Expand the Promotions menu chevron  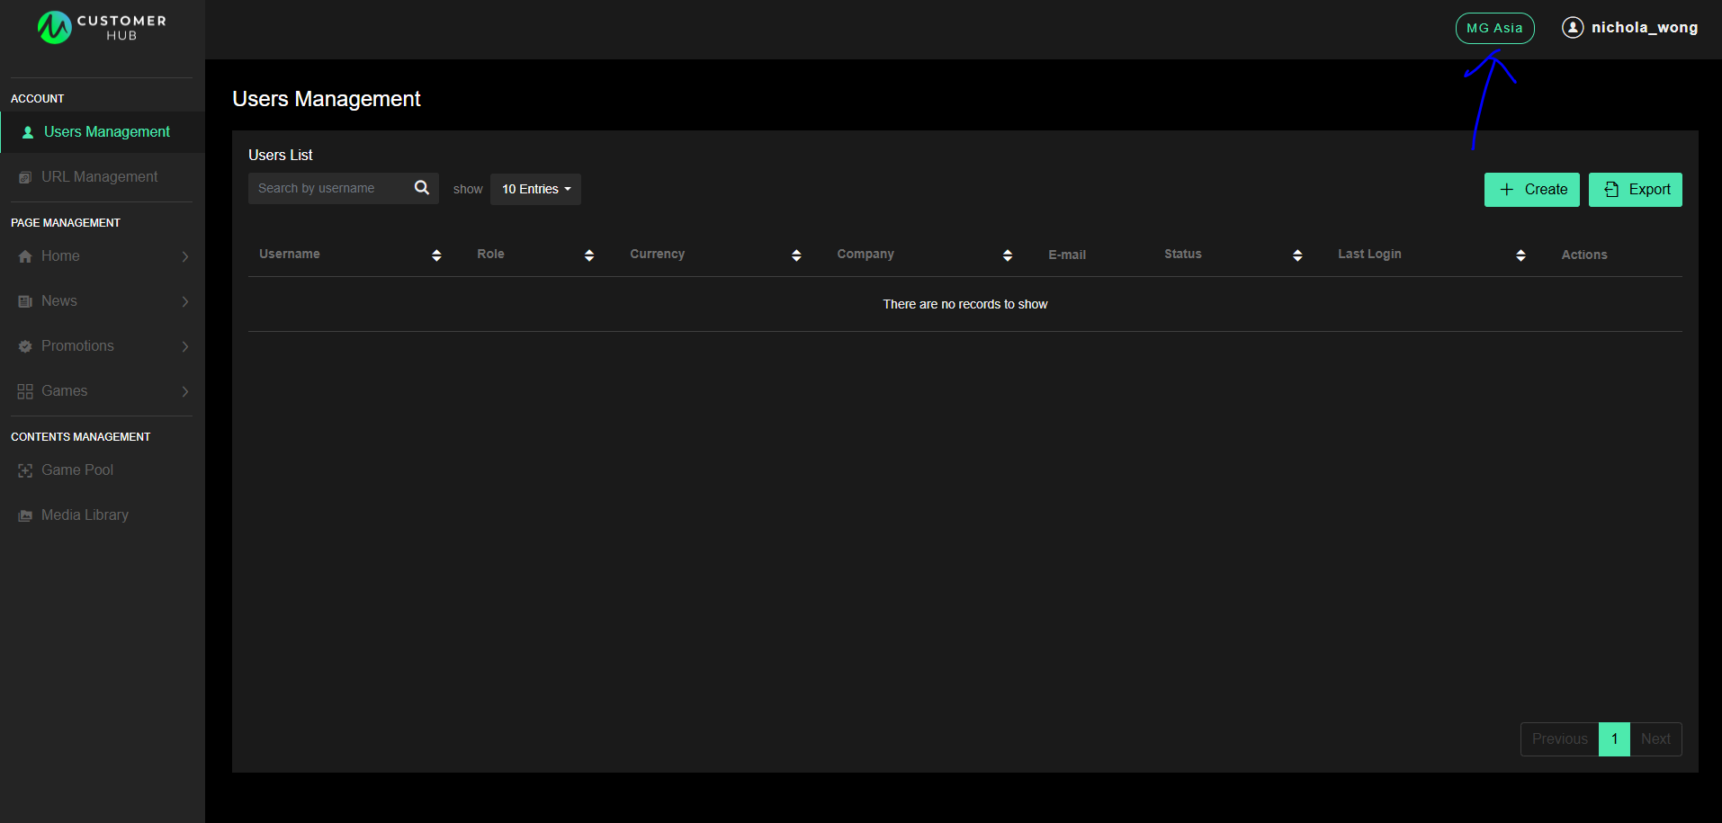(185, 346)
